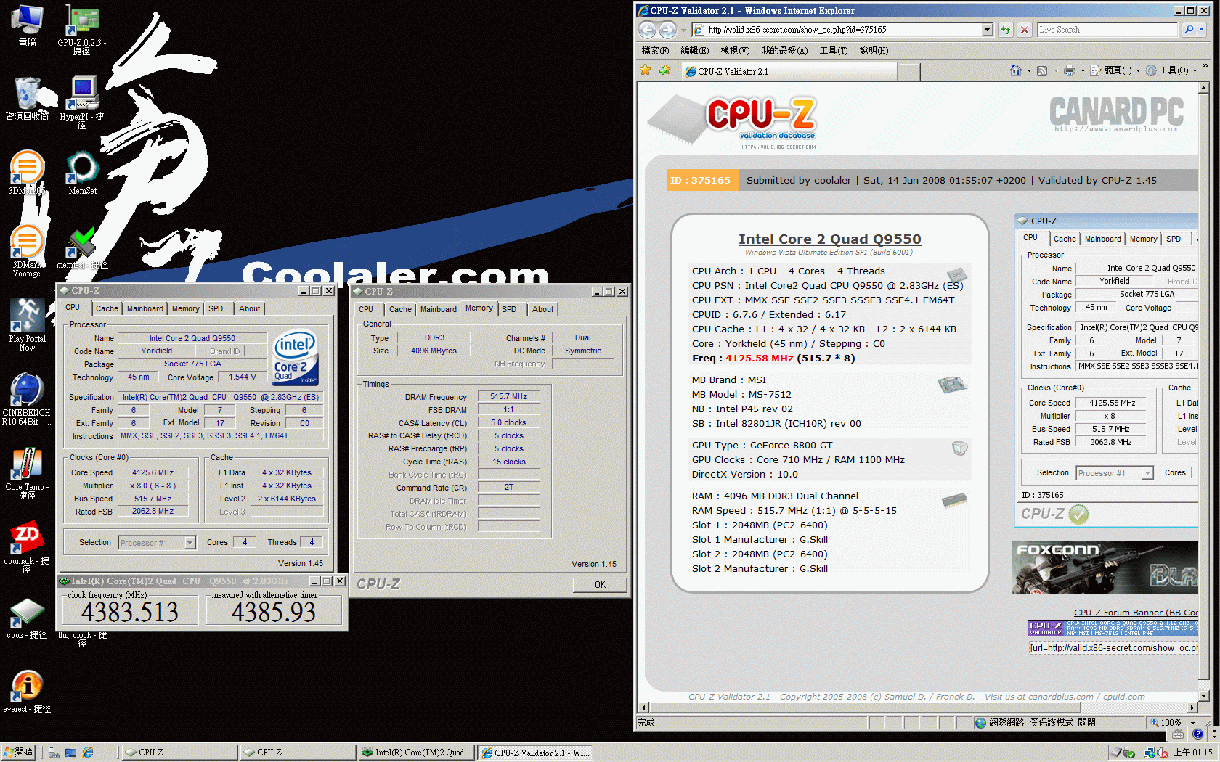Launch Internet Explorer from quick launch
The height and width of the screenshot is (762, 1220).
click(88, 753)
